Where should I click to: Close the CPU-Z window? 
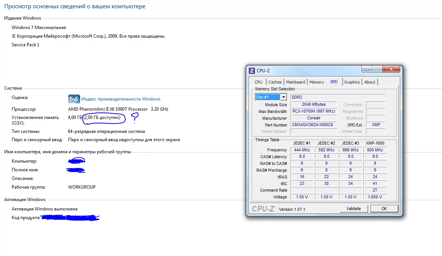pos(392,69)
